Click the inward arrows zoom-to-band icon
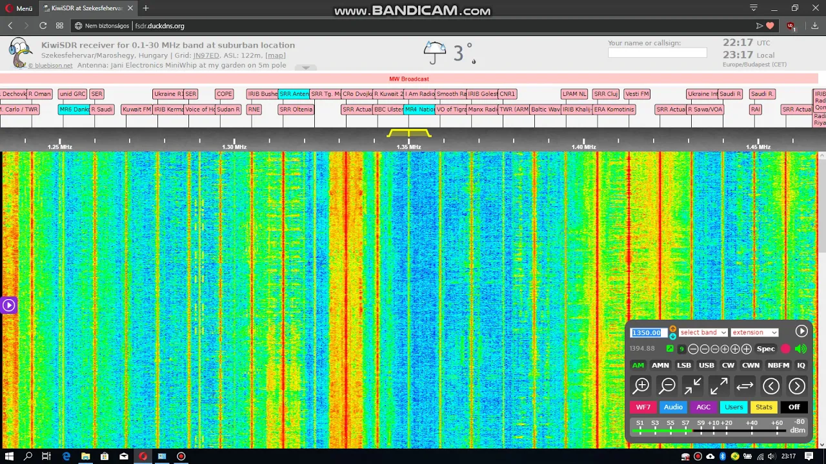The image size is (826, 464). pyautogui.click(x=692, y=386)
